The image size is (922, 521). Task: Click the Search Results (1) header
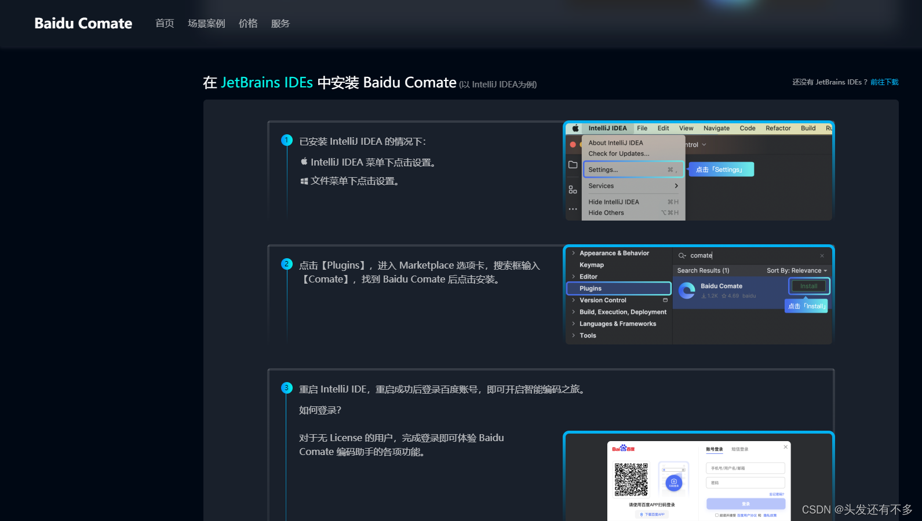(x=703, y=271)
